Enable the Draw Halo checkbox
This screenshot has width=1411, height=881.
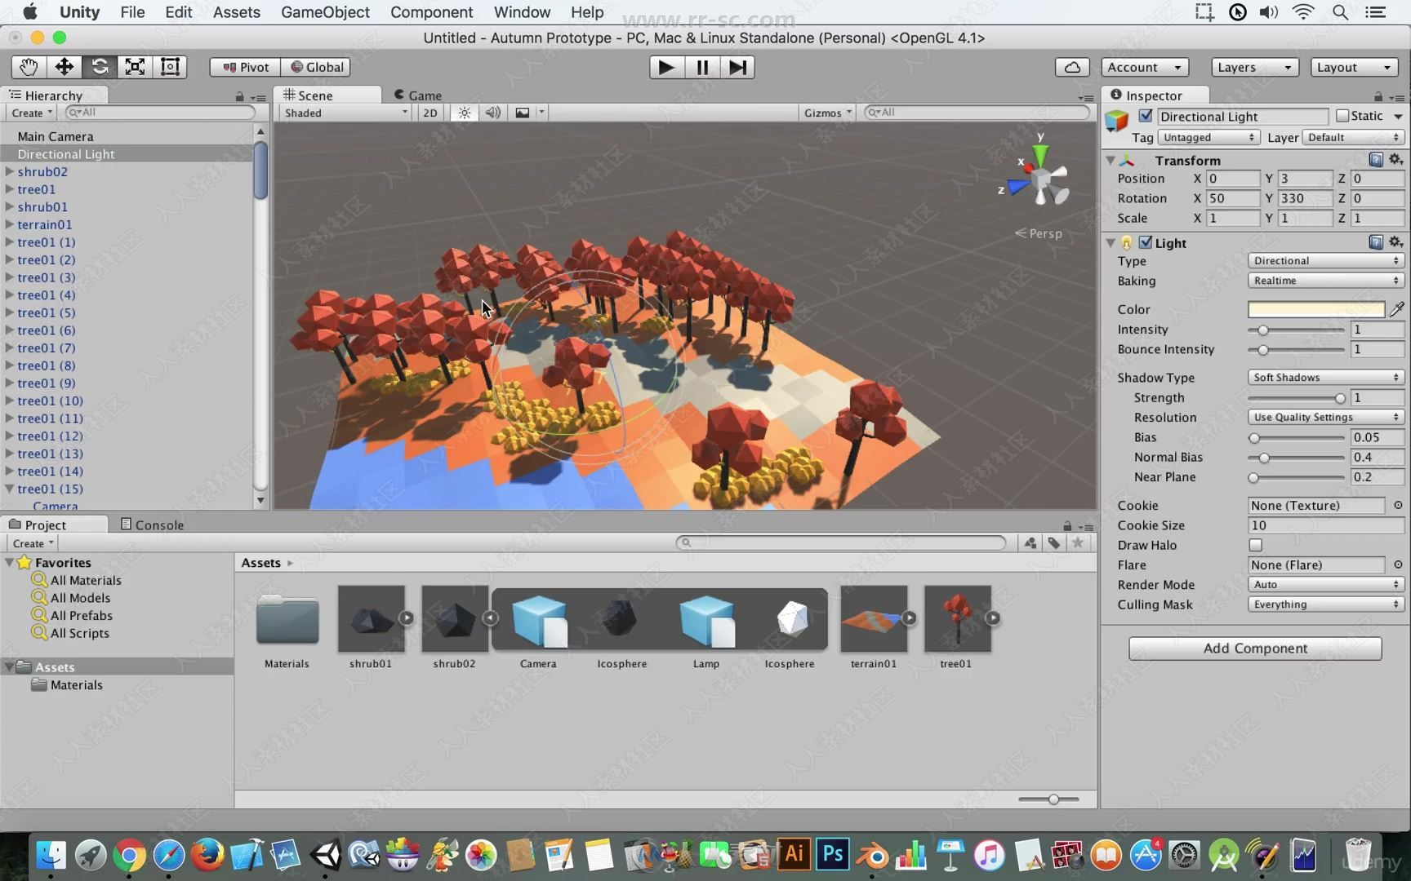(1256, 545)
